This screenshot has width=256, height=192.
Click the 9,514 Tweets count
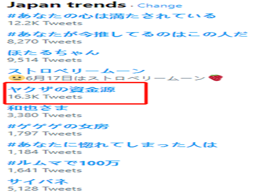45,60
